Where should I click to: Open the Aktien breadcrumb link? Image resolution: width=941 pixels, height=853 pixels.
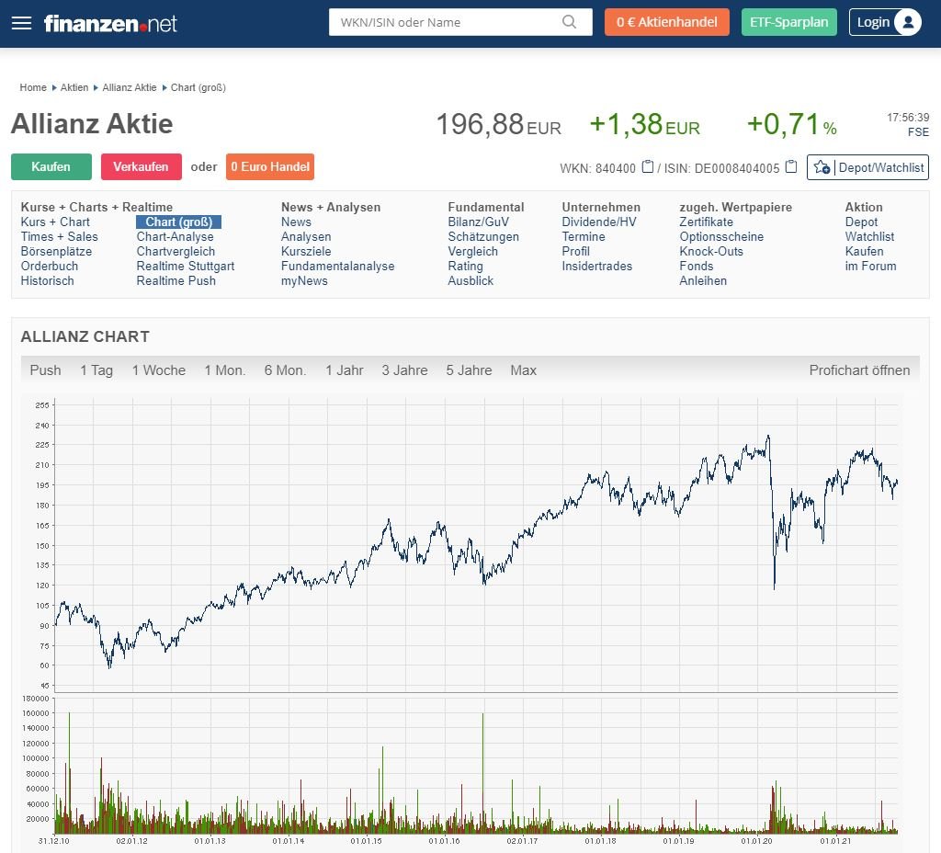[74, 87]
